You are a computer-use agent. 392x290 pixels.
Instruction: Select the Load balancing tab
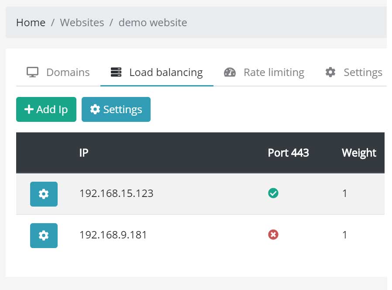click(157, 72)
